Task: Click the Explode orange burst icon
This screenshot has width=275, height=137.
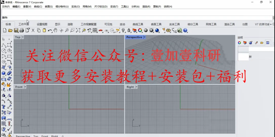Action: point(9,84)
